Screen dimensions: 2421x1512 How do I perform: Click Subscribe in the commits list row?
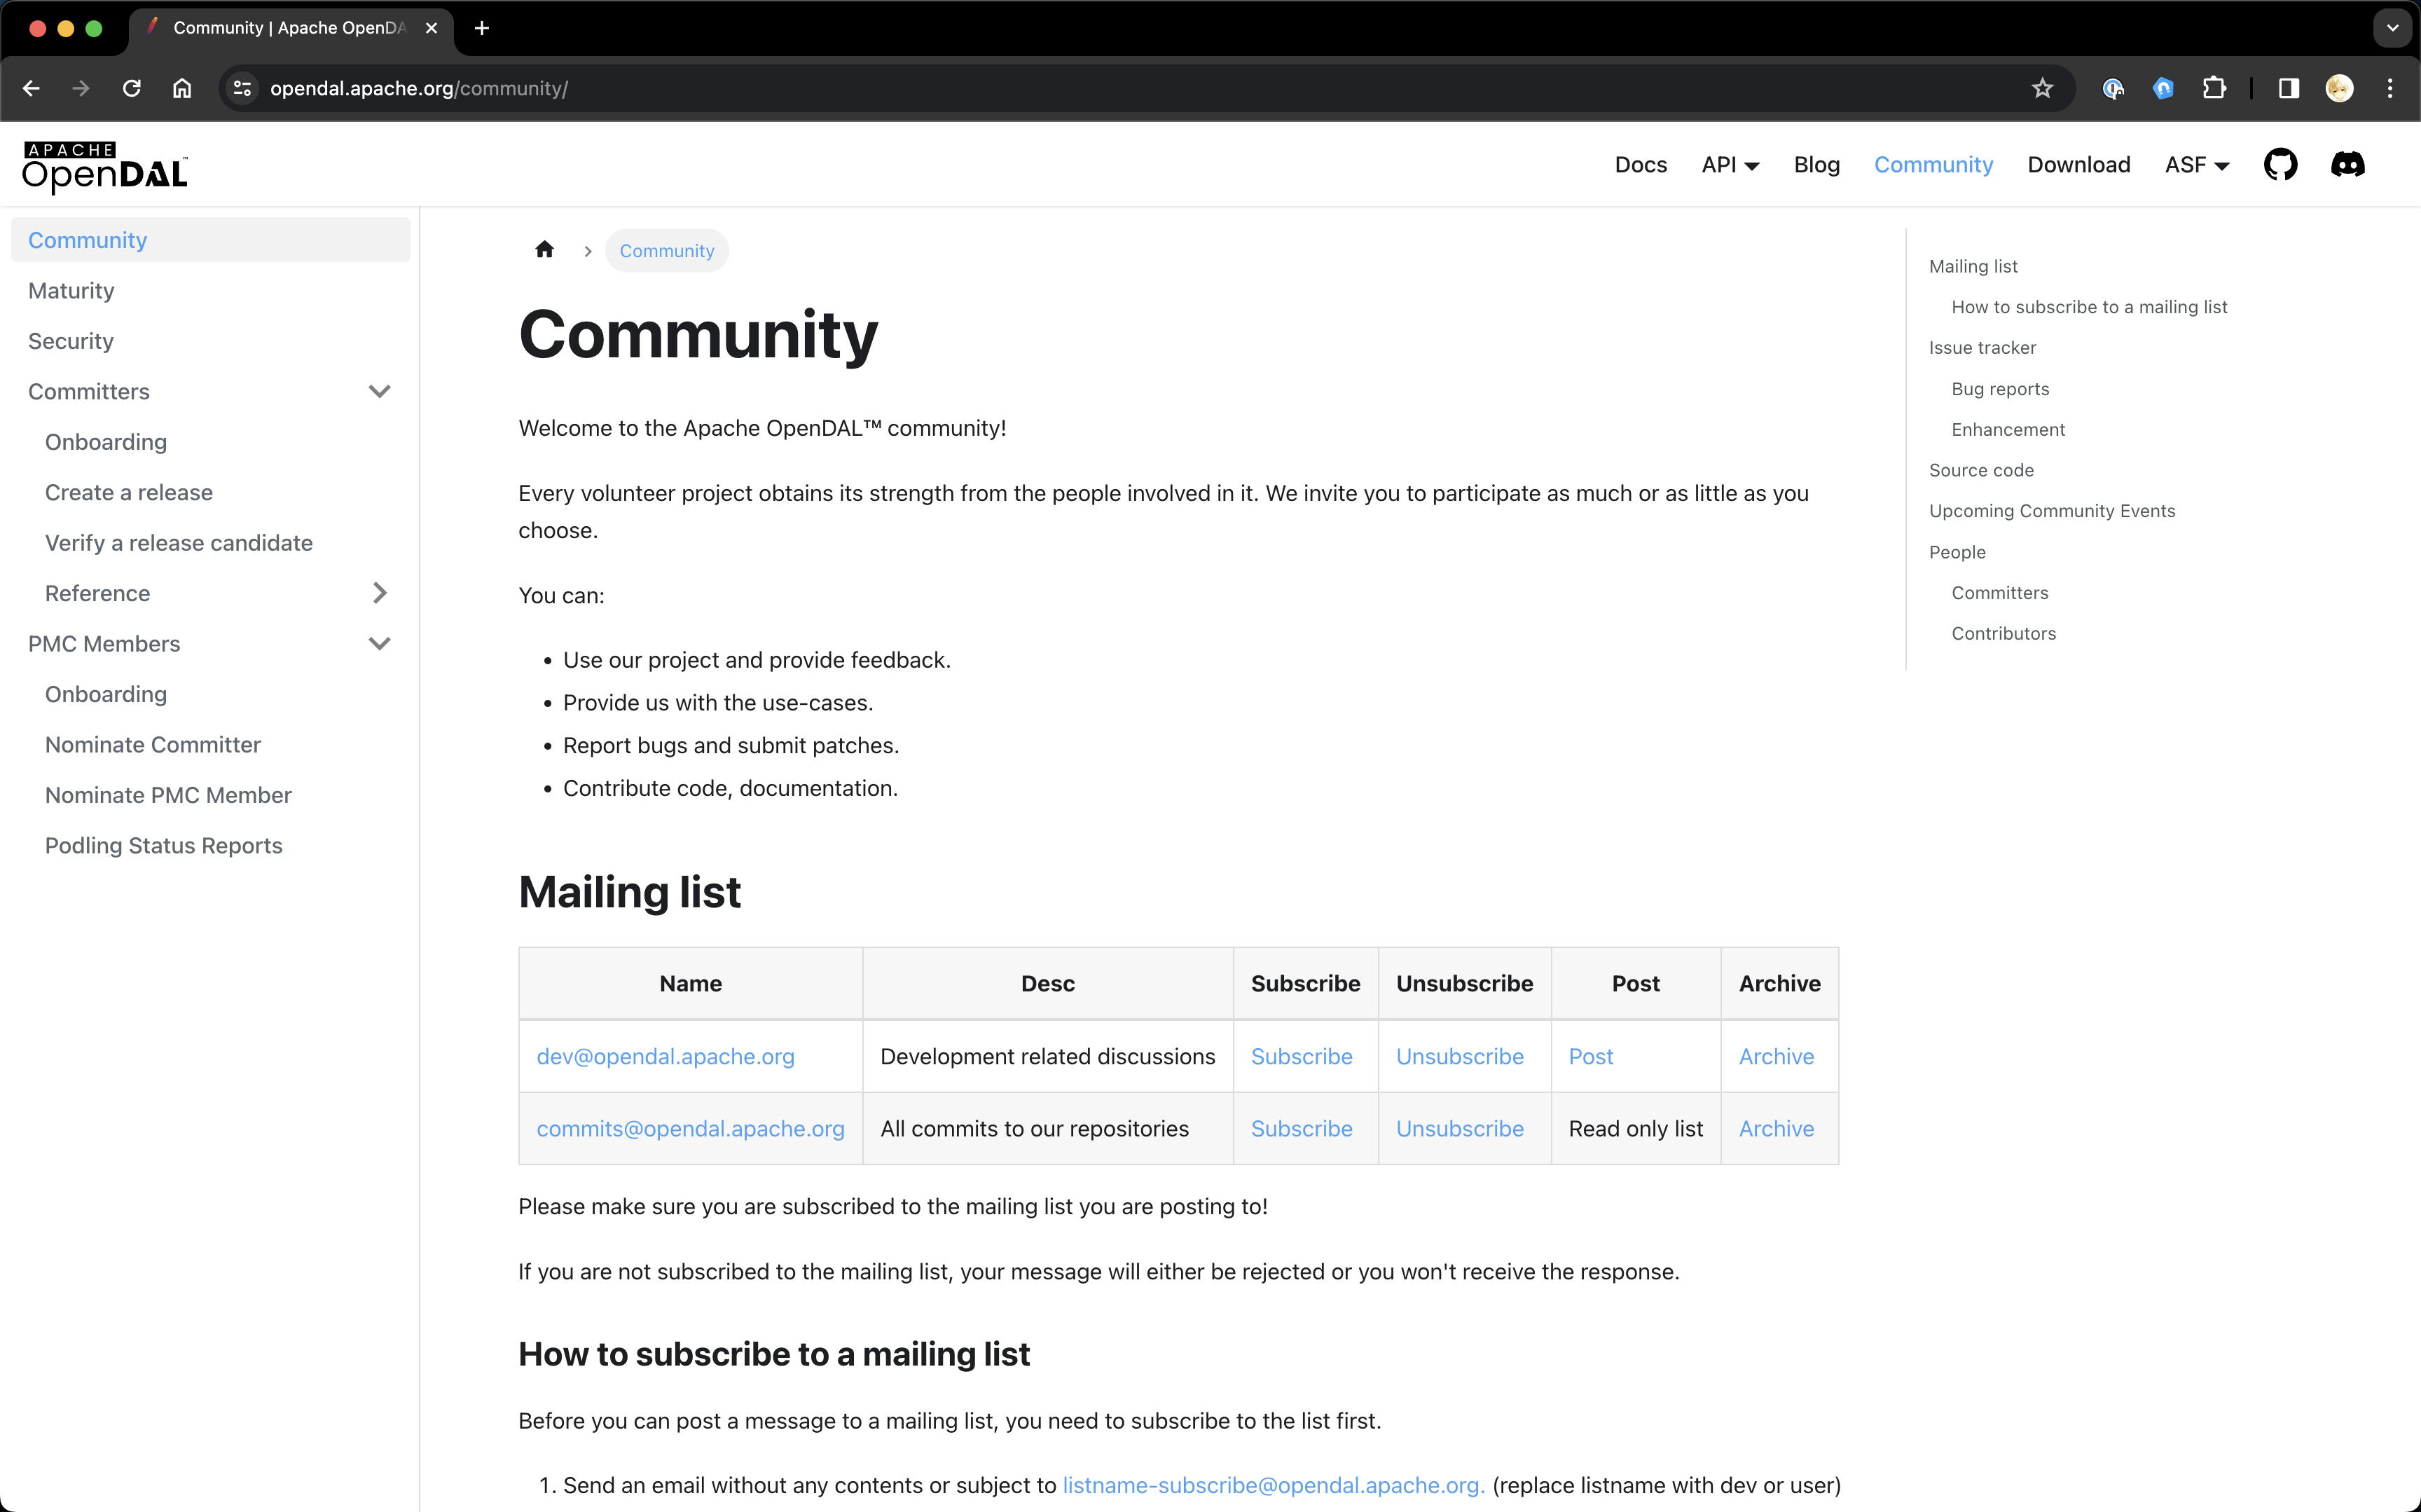pos(1302,1129)
